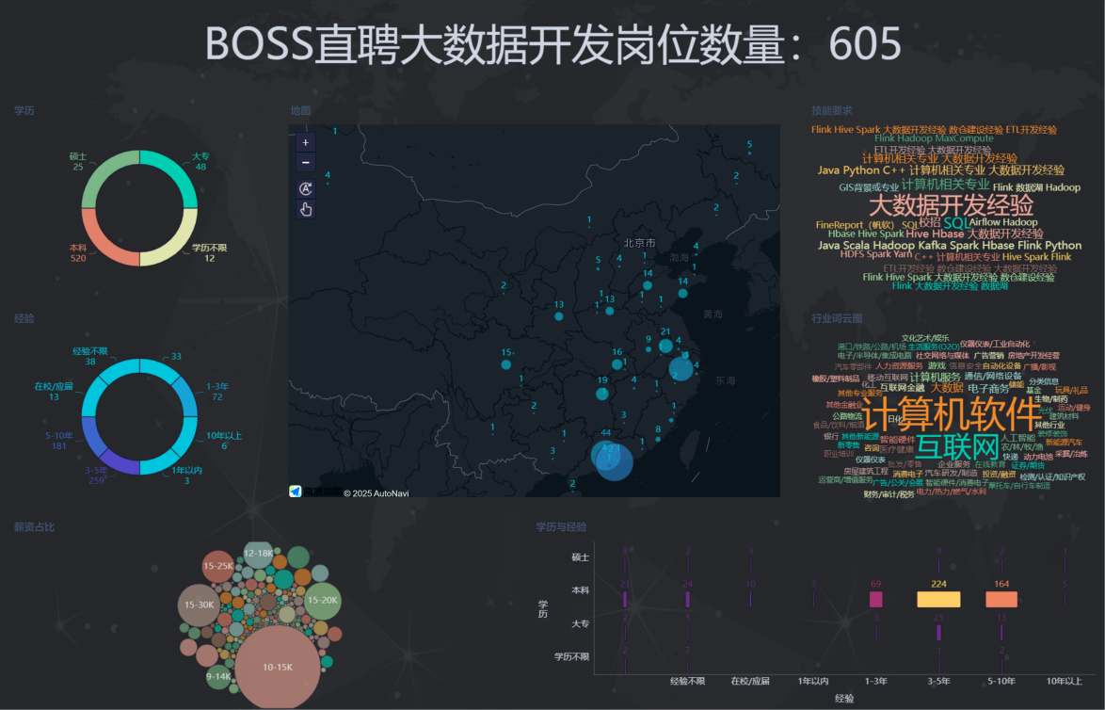Click the map bubble labeled 19
Screen dimensions: 1105x710
click(x=601, y=394)
